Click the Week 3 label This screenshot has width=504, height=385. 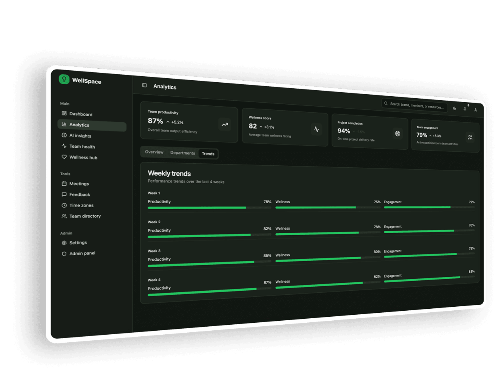(154, 251)
